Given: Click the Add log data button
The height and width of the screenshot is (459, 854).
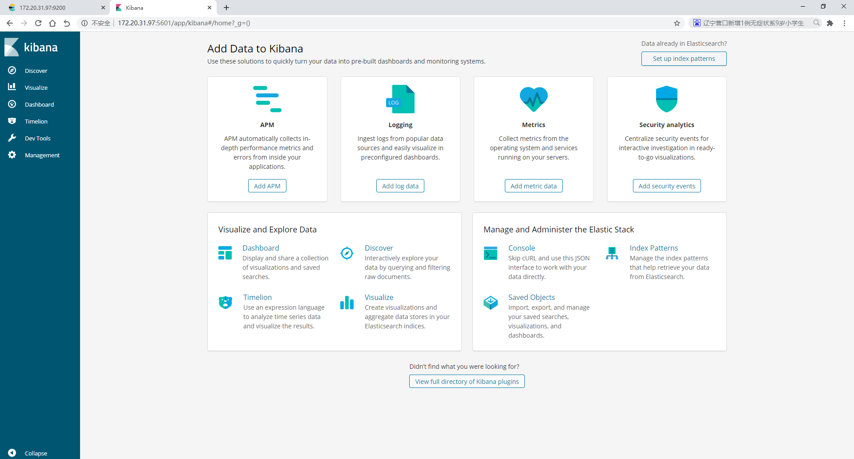Looking at the screenshot, I should click(400, 186).
